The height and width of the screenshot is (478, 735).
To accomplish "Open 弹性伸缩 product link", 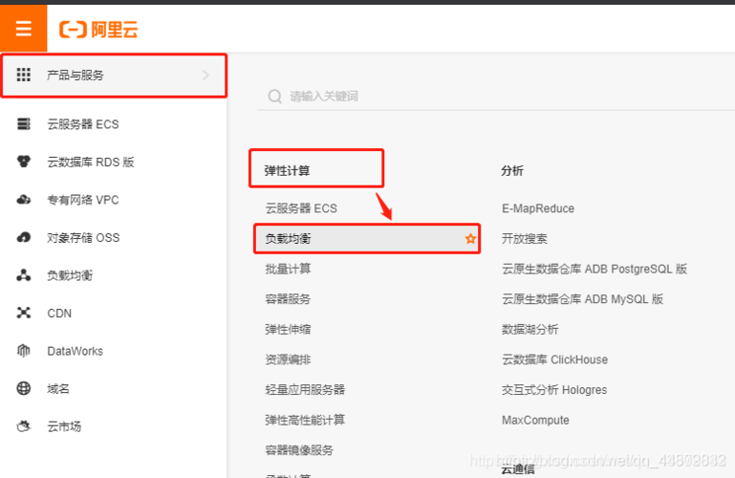I will [288, 330].
